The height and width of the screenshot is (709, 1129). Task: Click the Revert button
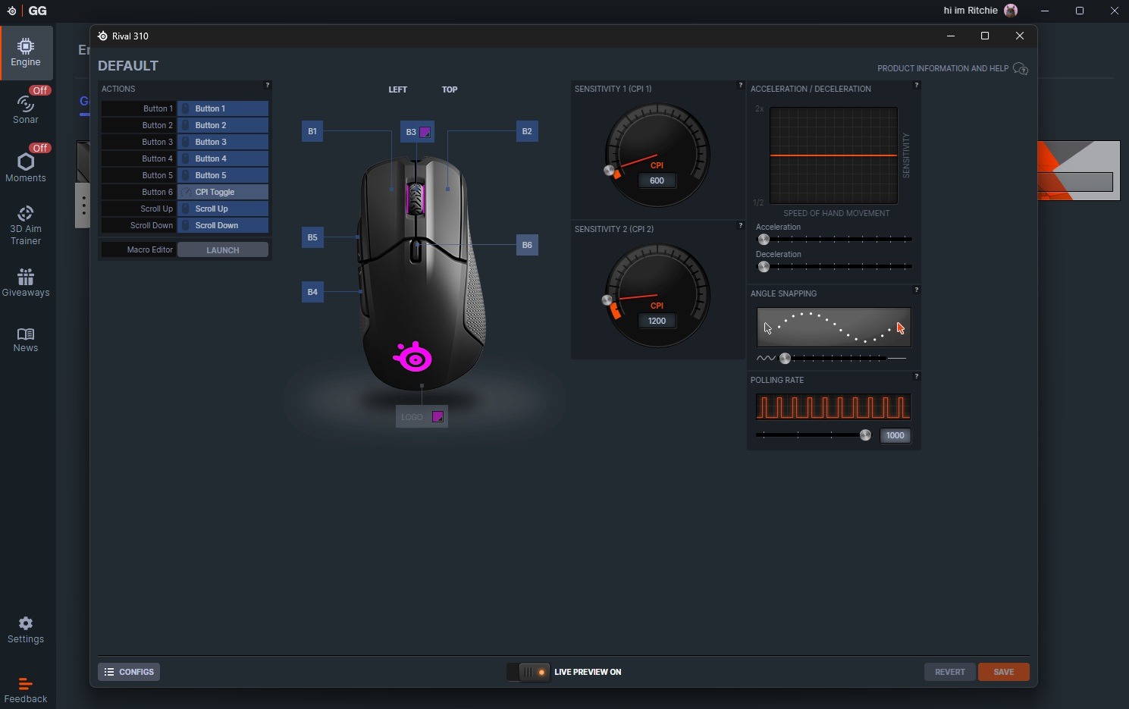(x=949, y=672)
